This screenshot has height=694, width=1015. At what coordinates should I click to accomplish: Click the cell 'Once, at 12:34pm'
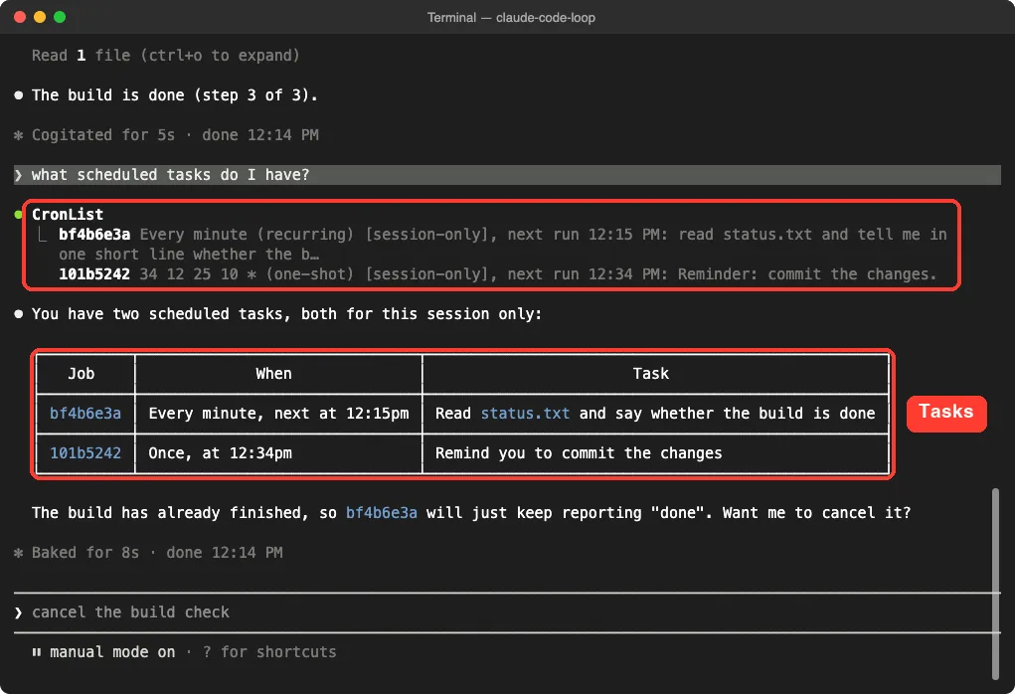[220, 453]
